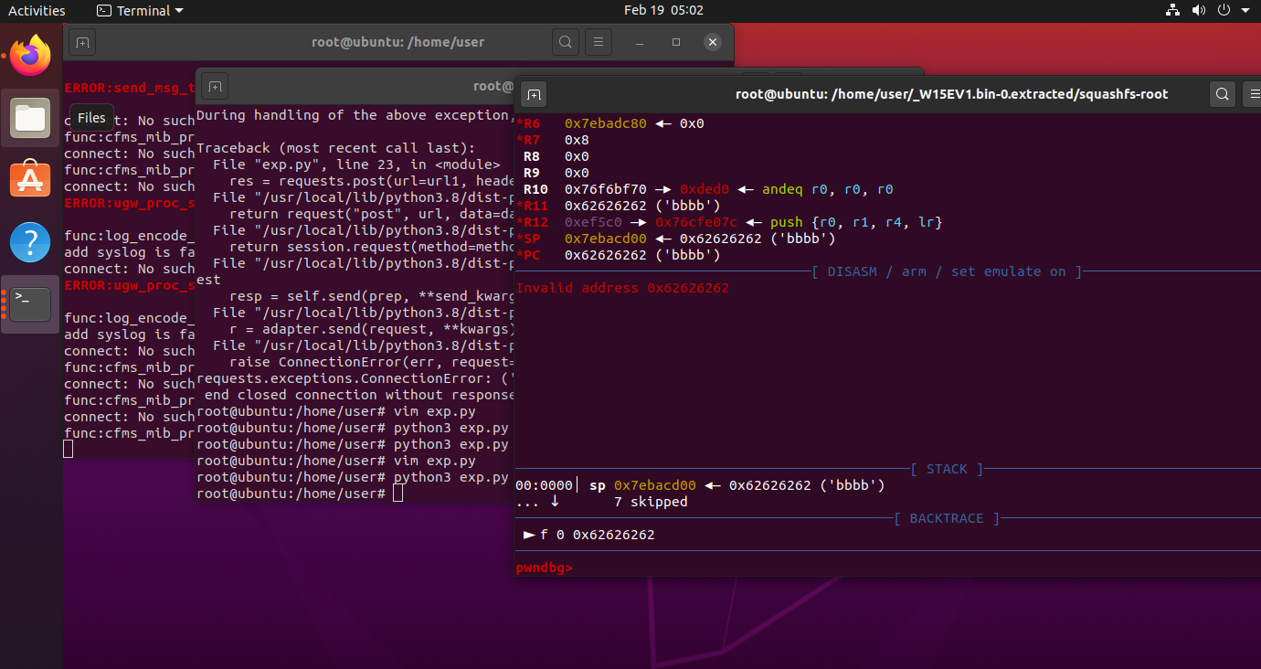This screenshot has width=1261, height=669.
Task: Add new tab in /home/user terminal
Action: point(82,42)
